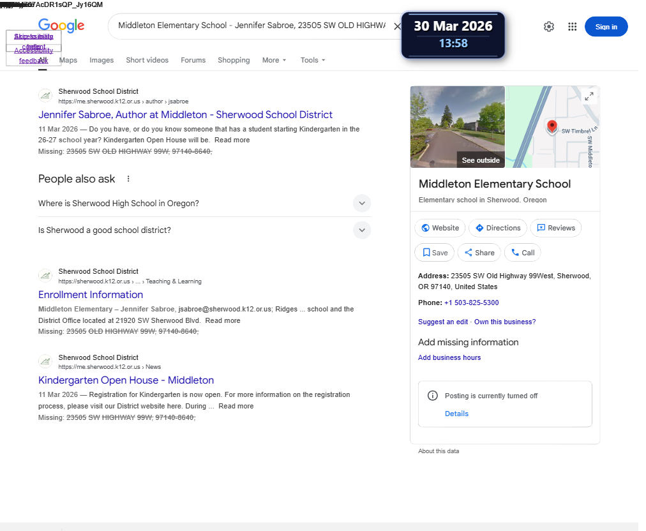
Task: Switch to the Shopping tab
Action: (234, 60)
